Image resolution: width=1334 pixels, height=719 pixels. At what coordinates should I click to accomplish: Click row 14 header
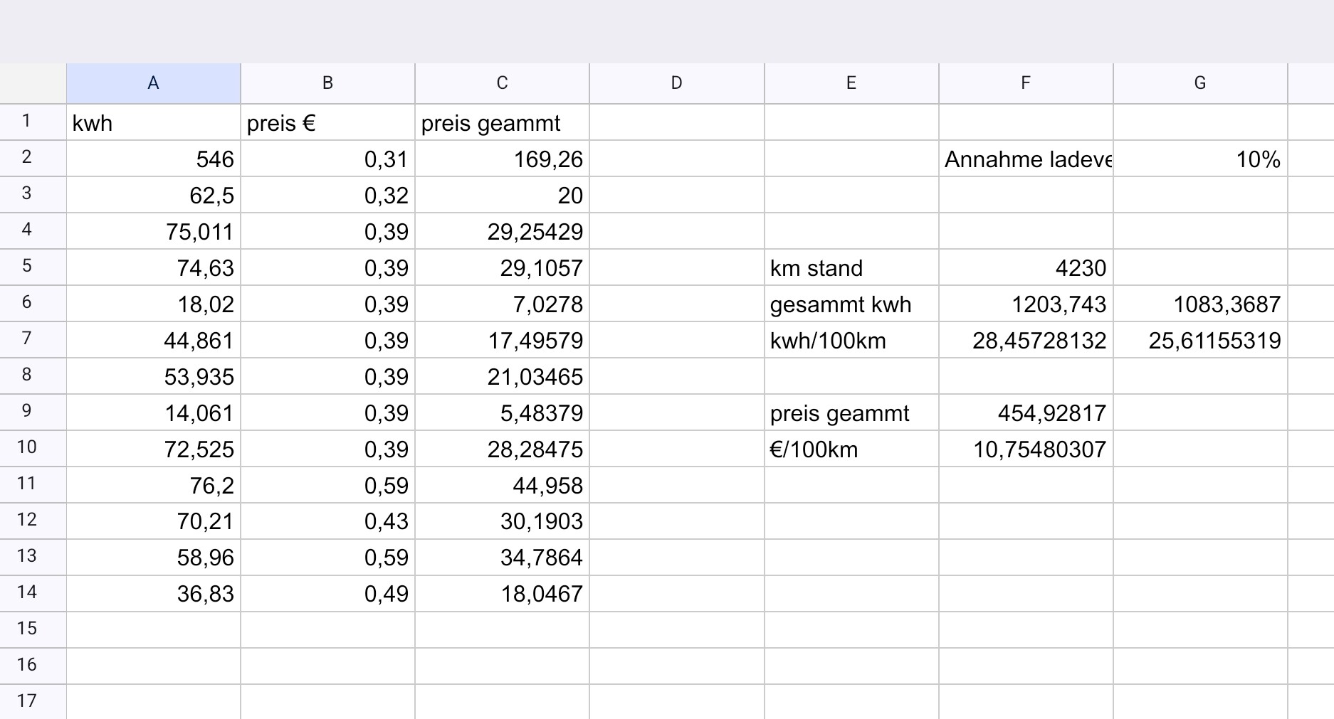(x=27, y=592)
